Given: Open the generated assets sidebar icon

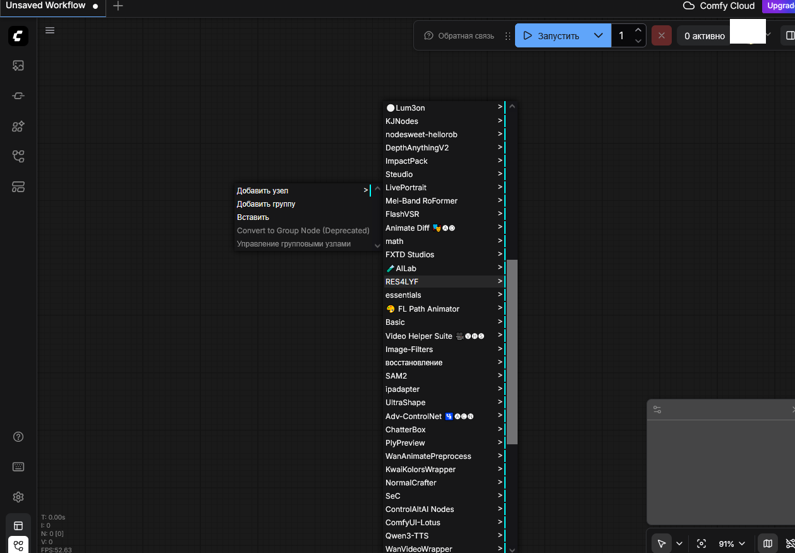Looking at the screenshot, I should click(x=18, y=65).
